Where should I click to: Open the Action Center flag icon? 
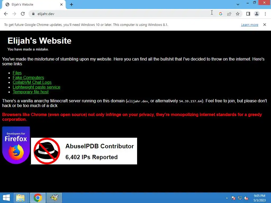point(233,198)
